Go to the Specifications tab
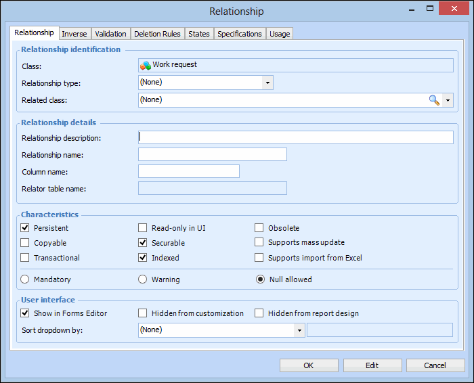This screenshot has width=474, height=383. pyautogui.click(x=239, y=34)
